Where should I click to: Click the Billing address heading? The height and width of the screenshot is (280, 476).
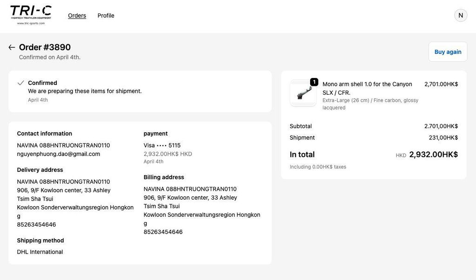click(164, 177)
